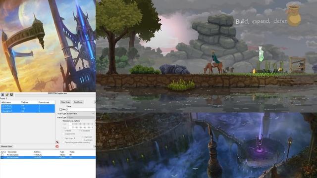Click the red clear address list icon
This screenshot has height=178, width=317.
pyautogui.click(x=57, y=146)
